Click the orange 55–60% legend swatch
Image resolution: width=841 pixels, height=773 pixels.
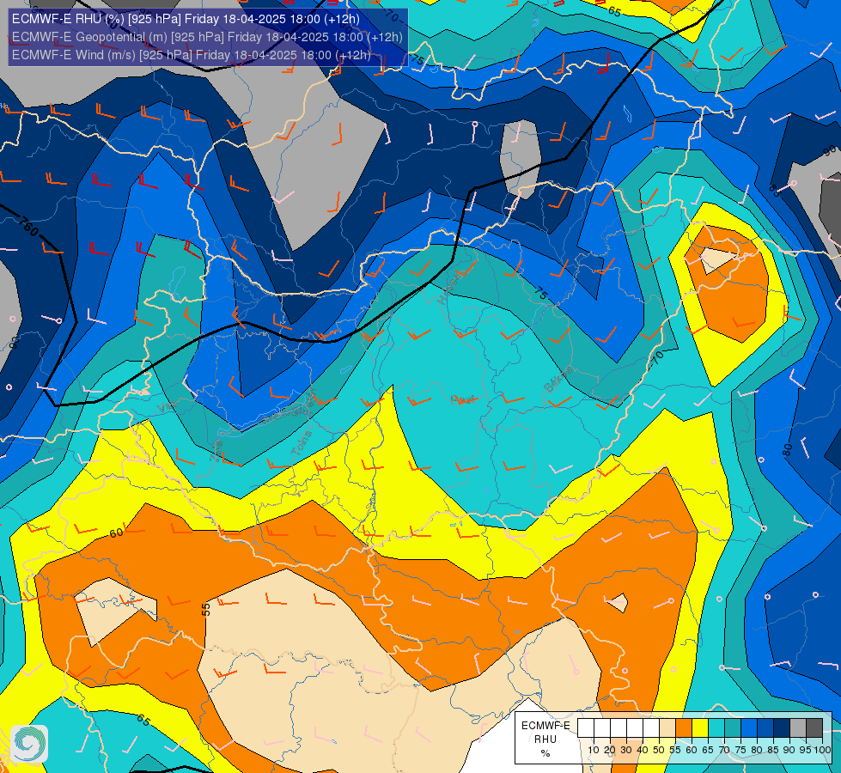coord(684,727)
